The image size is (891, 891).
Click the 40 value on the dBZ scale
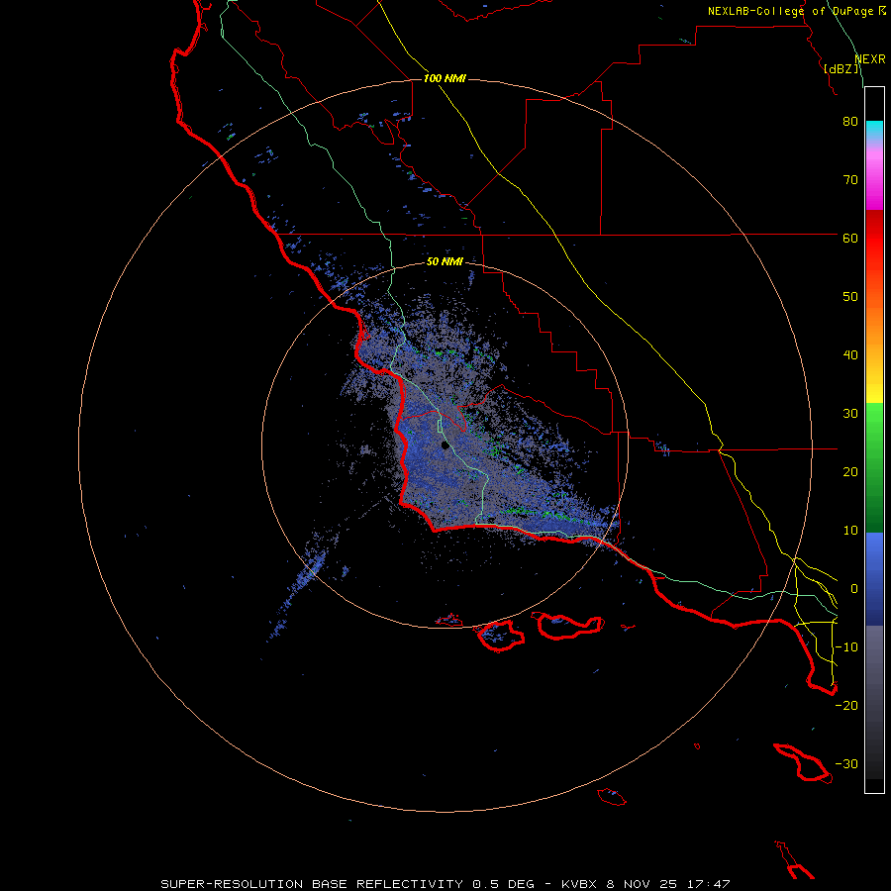pyautogui.click(x=850, y=355)
